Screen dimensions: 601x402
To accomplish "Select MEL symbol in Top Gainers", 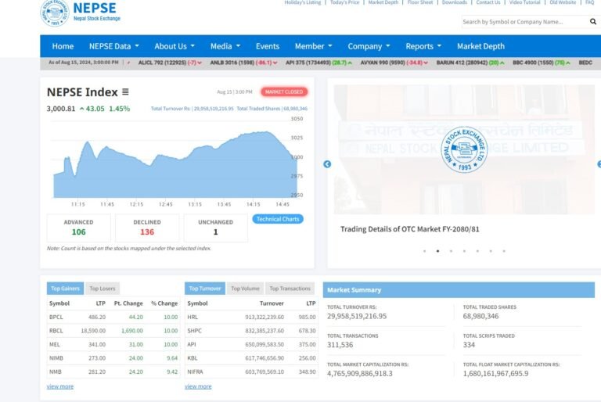I will pyautogui.click(x=55, y=345).
